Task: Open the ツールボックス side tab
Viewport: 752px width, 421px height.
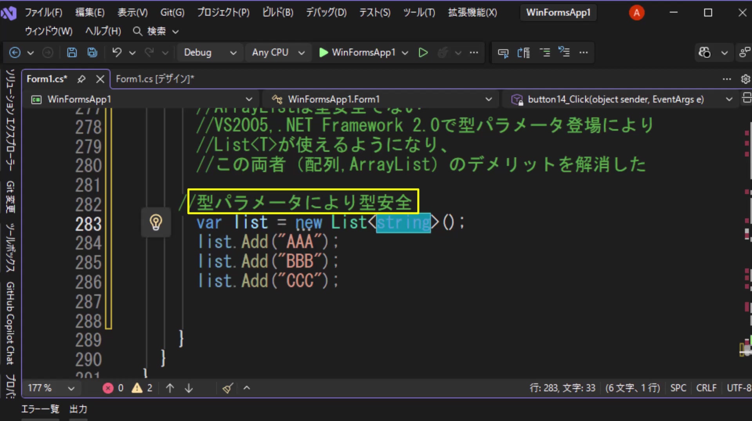Action: click(10, 247)
